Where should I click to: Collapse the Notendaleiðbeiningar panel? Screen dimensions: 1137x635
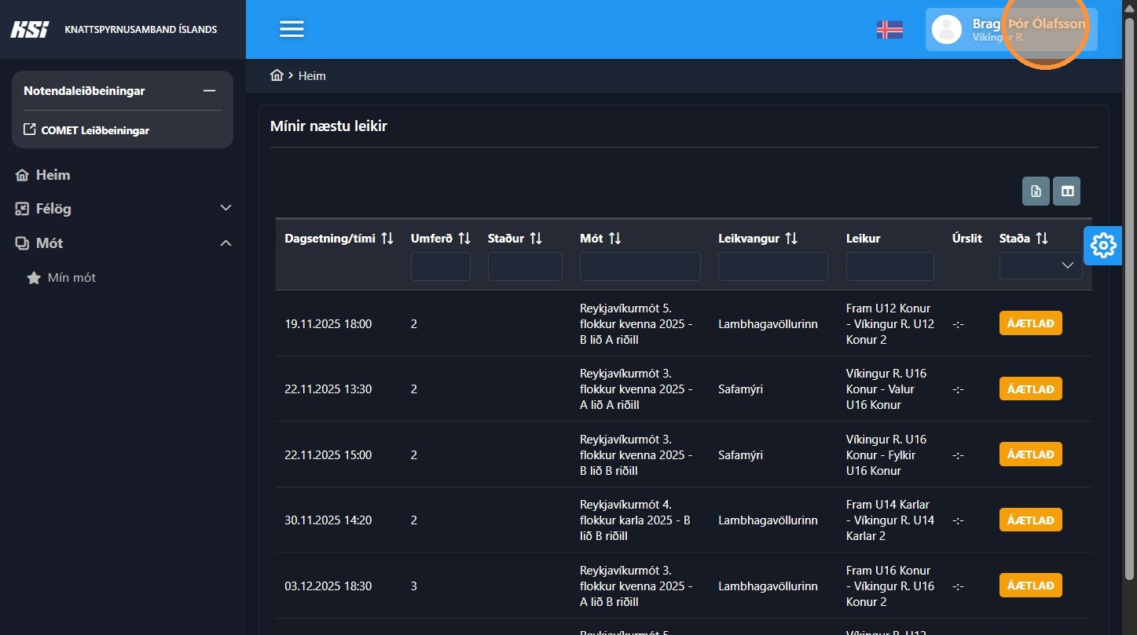click(209, 91)
